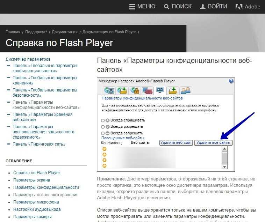Click the hamburger МЕНЮ icon
This screenshot has width=265, height=222.
point(132,7)
